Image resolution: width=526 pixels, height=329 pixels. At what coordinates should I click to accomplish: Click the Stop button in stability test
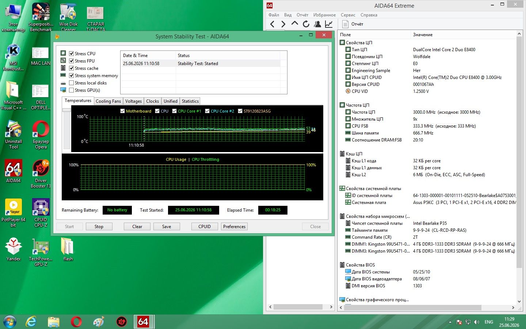tap(99, 227)
